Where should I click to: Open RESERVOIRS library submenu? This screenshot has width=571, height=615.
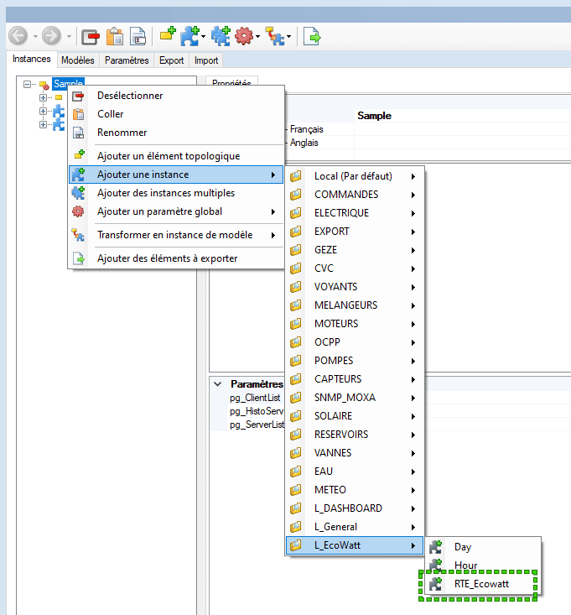pyautogui.click(x=355, y=435)
